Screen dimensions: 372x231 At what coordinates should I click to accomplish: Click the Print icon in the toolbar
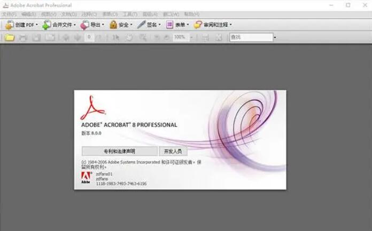(23, 37)
